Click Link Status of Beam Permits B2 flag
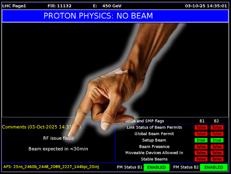This screenshot has width=231, height=174. pos(217,128)
